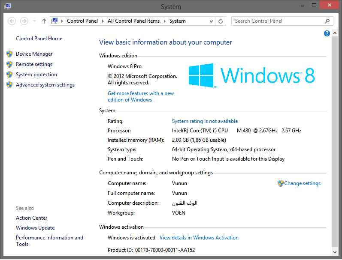Expand the arrow before Control Panel breadcrumb
The width and height of the screenshot is (342, 260).
point(62,21)
